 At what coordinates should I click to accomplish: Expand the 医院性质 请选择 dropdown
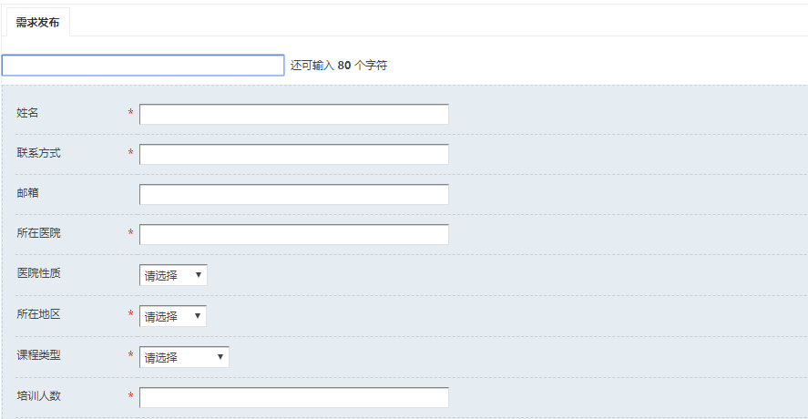click(x=173, y=275)
